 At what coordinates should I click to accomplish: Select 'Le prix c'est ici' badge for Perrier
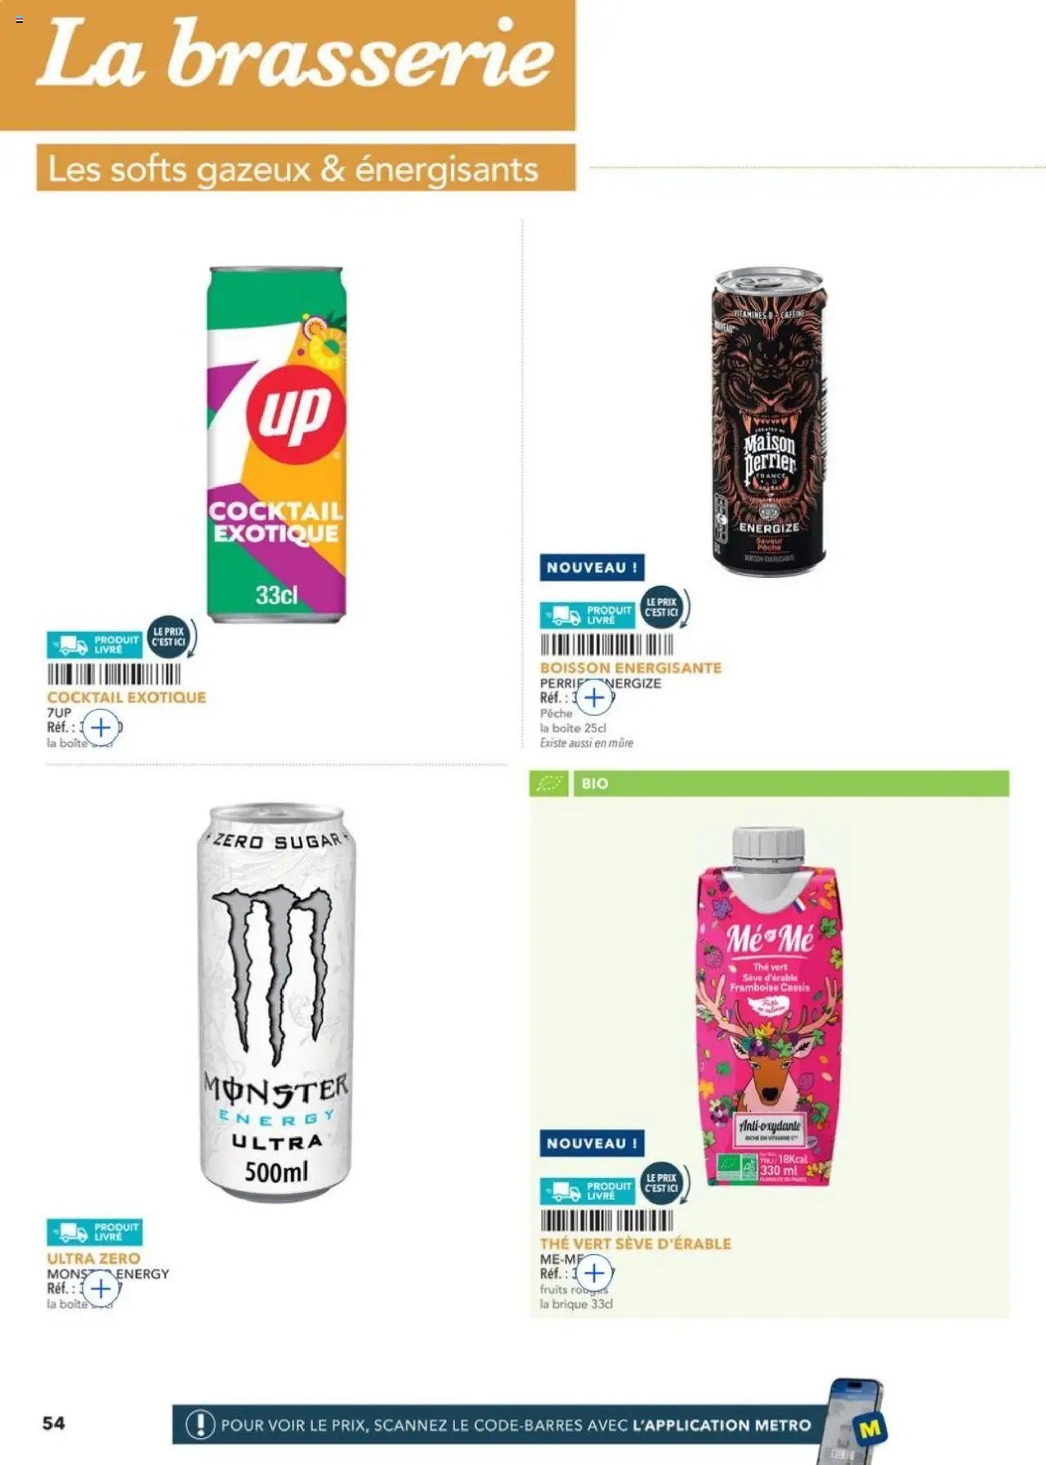coord(664,607)
